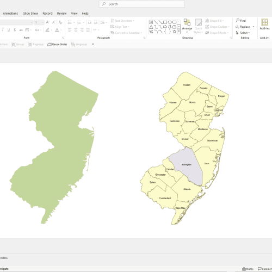The height and width of the screenshot is (272, 272).
Task: Toggle text shadow
Action: pos(15,30)
